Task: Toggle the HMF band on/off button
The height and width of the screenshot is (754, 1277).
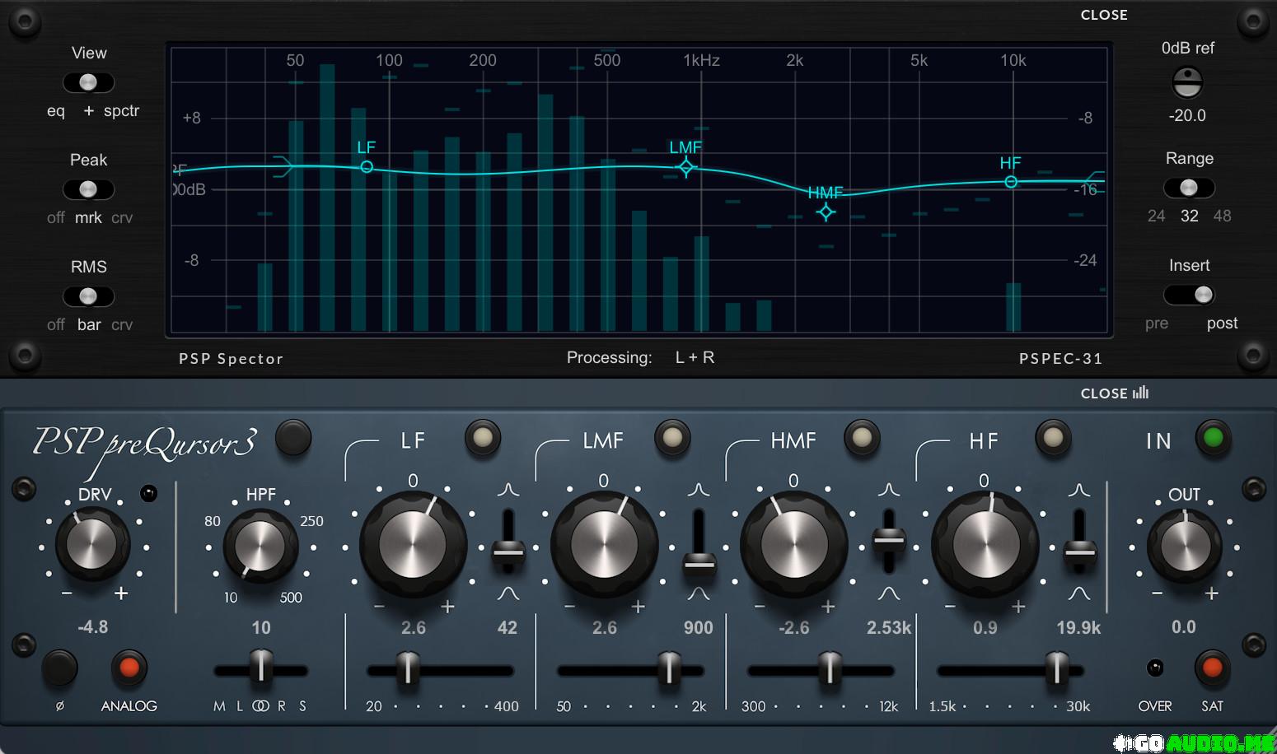Action: [x=862, y=438]
